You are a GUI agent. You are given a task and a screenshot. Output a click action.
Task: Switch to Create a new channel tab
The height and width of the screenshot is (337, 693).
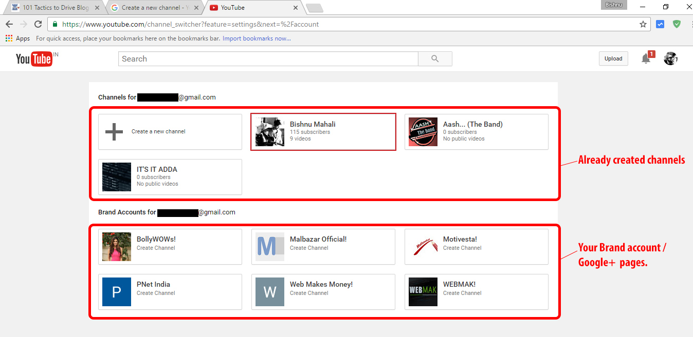click(154, 8)
